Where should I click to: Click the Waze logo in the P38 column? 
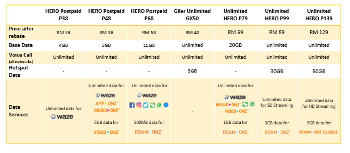62,117
